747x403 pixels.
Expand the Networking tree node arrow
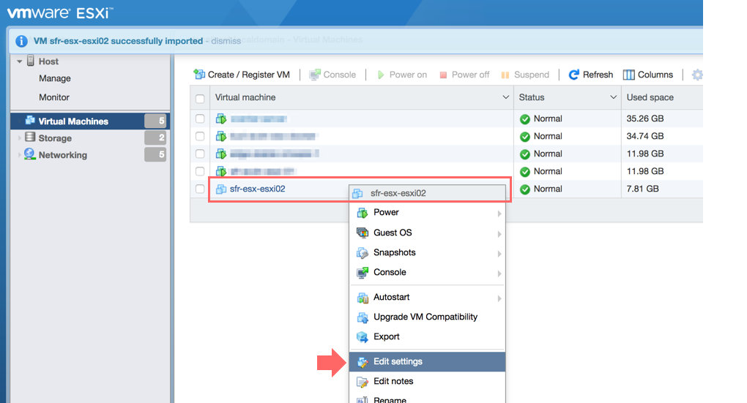click(20, 154)
